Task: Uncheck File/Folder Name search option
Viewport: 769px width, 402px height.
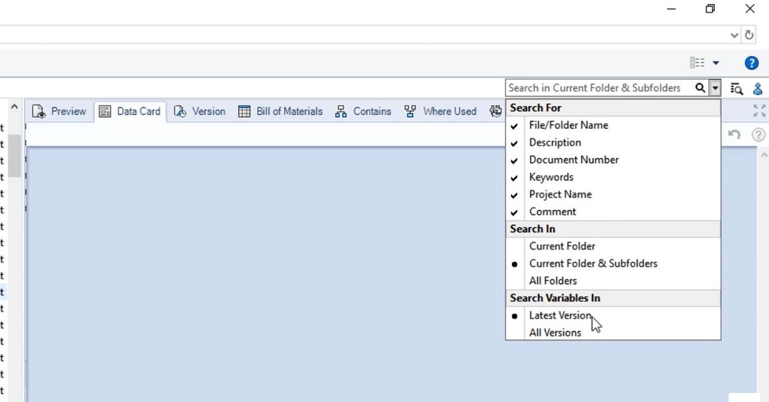Action: pos(568,125)
